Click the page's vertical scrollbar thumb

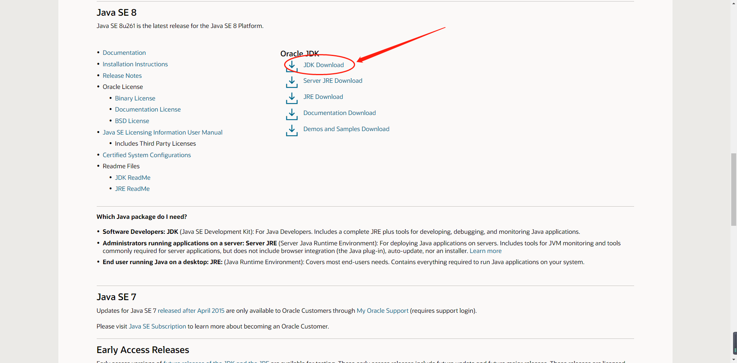[734, 190]
